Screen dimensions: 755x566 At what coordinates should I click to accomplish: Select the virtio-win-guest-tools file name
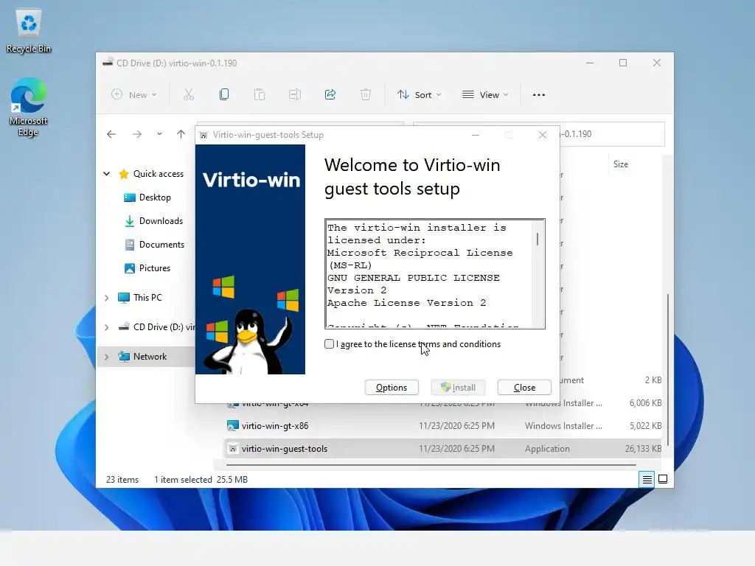pos(284,449)
